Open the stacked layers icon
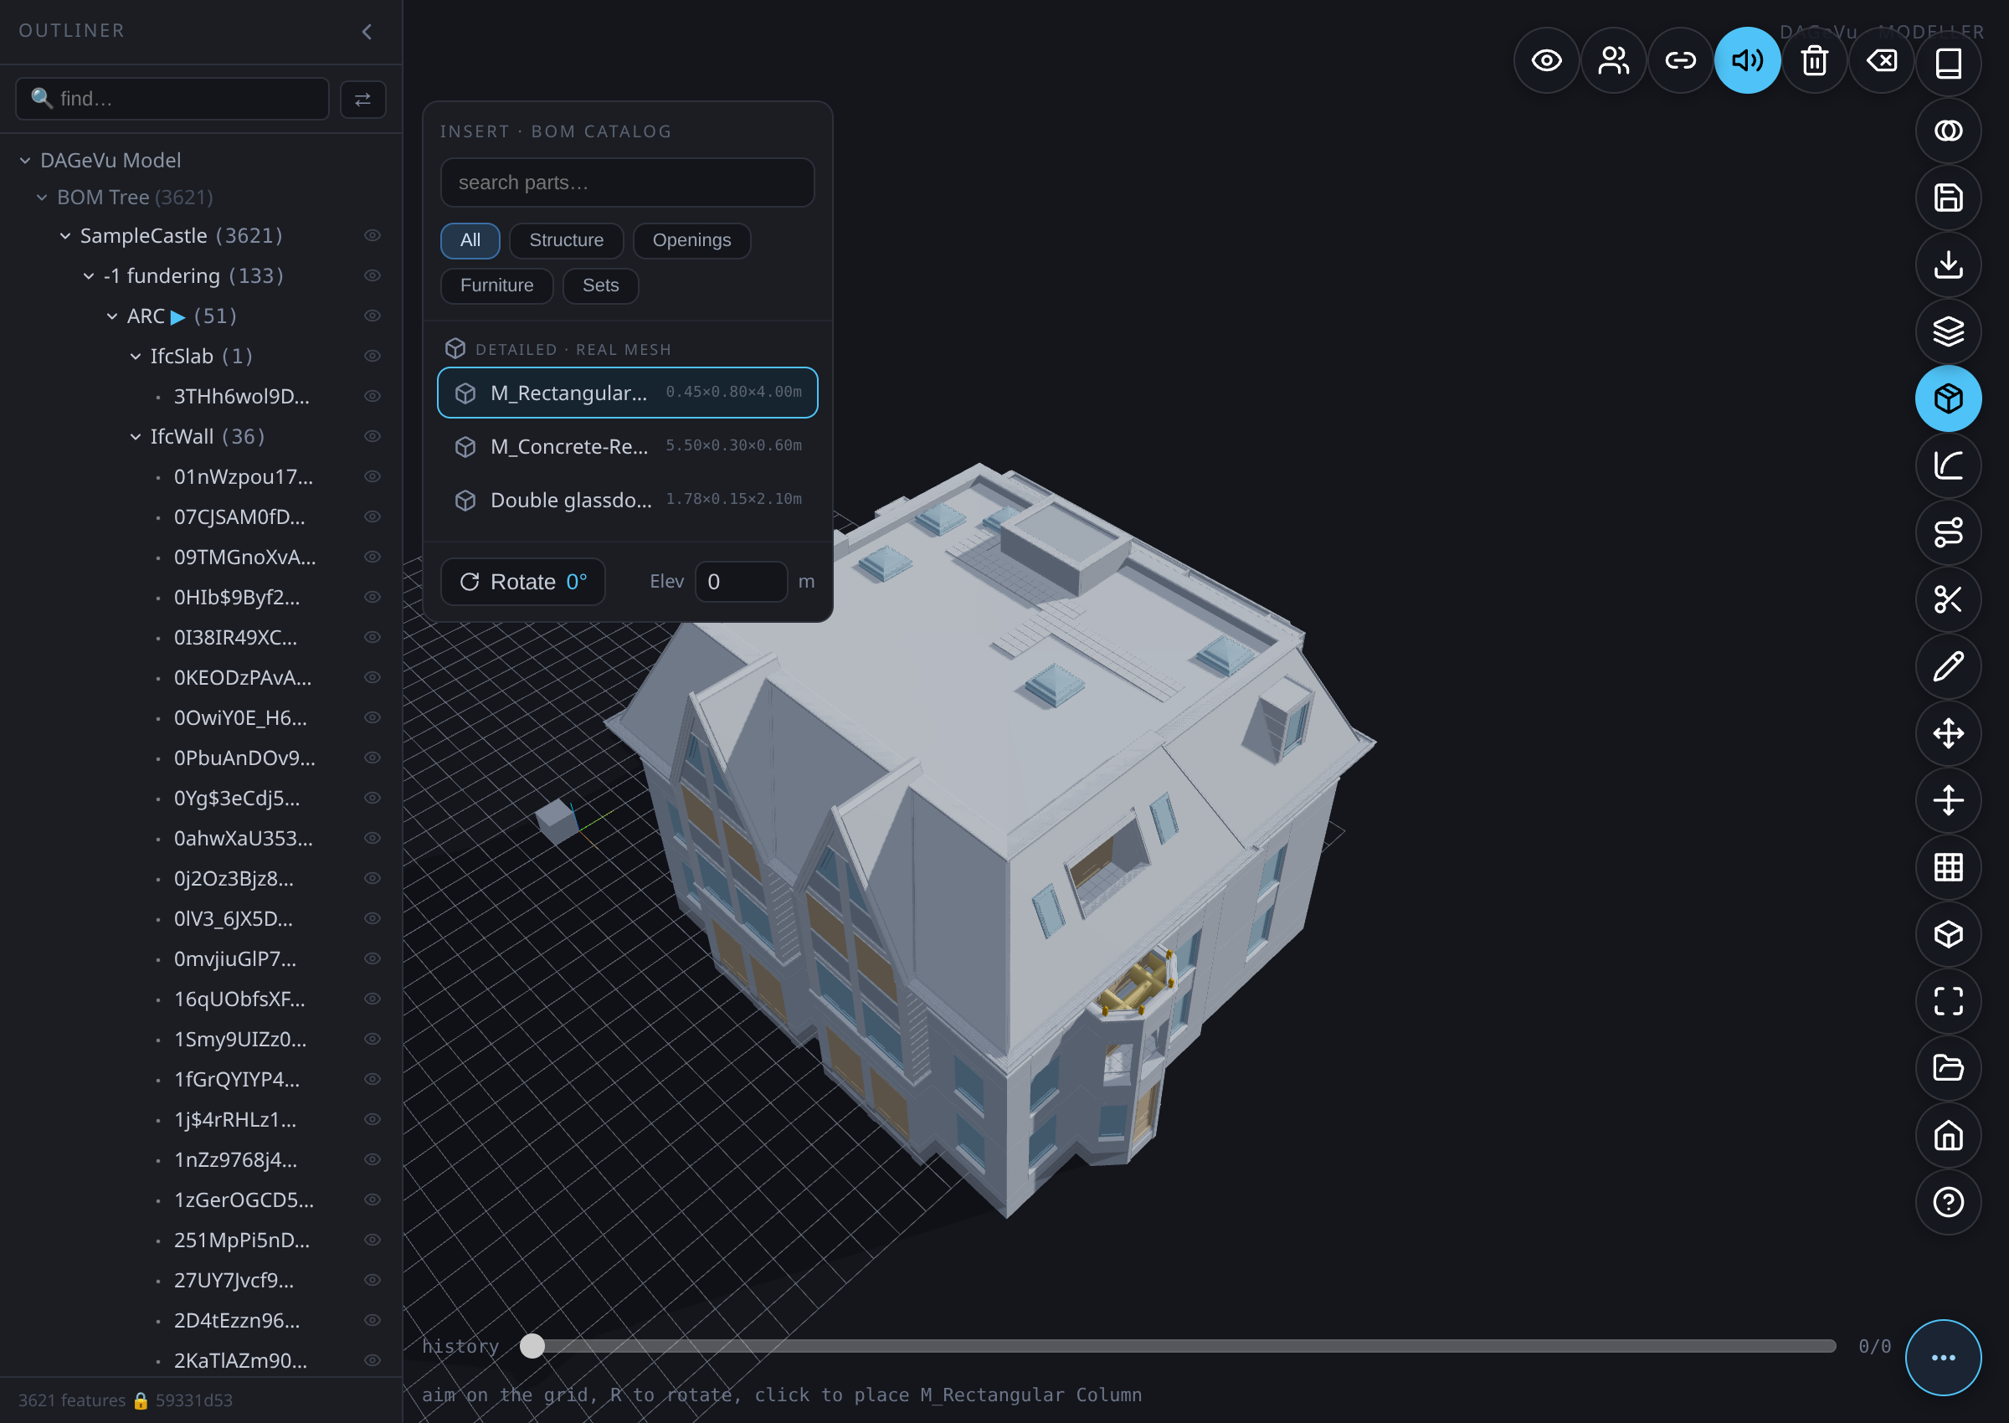The height and width of the screenshot is (1423, 2009). click(x=1948, y=331)
